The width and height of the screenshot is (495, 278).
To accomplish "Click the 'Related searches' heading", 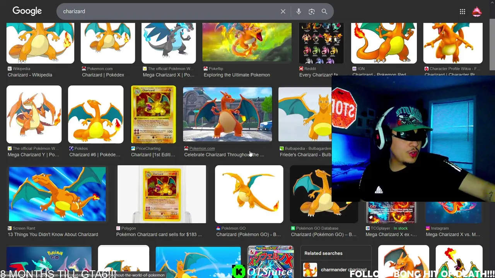I will [323, 253].
